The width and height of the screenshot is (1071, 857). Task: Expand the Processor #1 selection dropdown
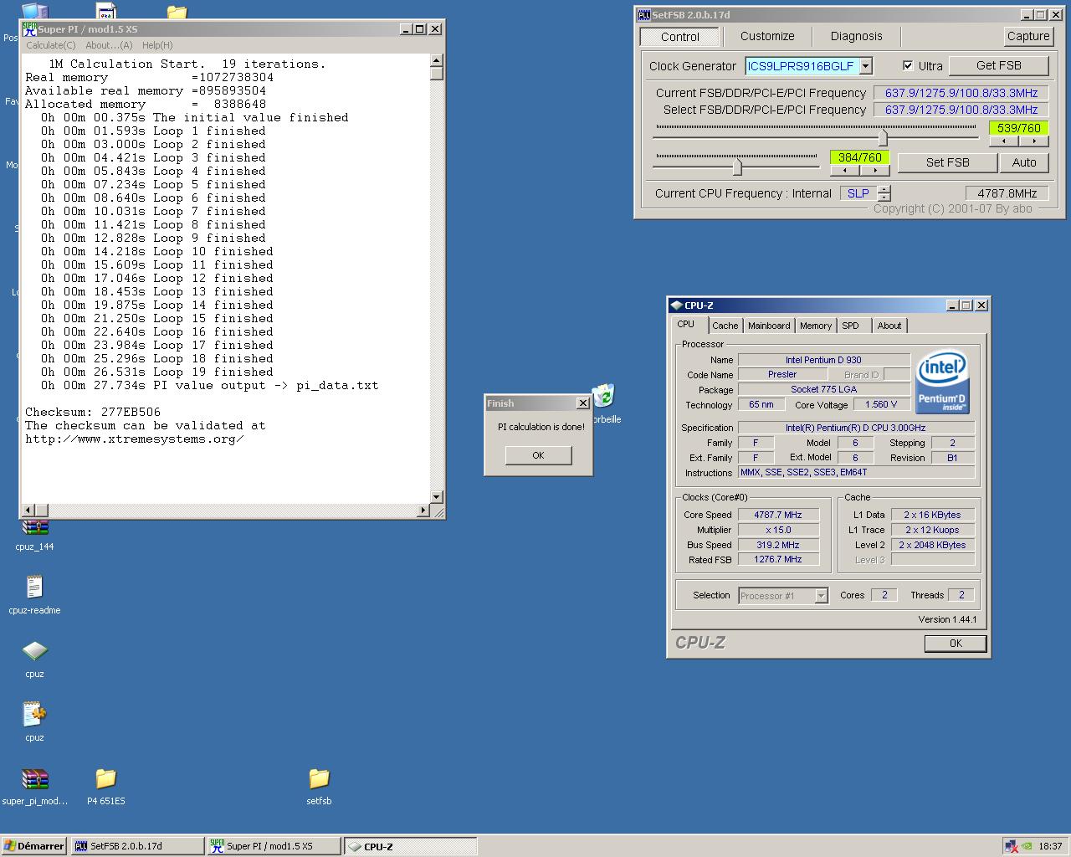[821, 596]
